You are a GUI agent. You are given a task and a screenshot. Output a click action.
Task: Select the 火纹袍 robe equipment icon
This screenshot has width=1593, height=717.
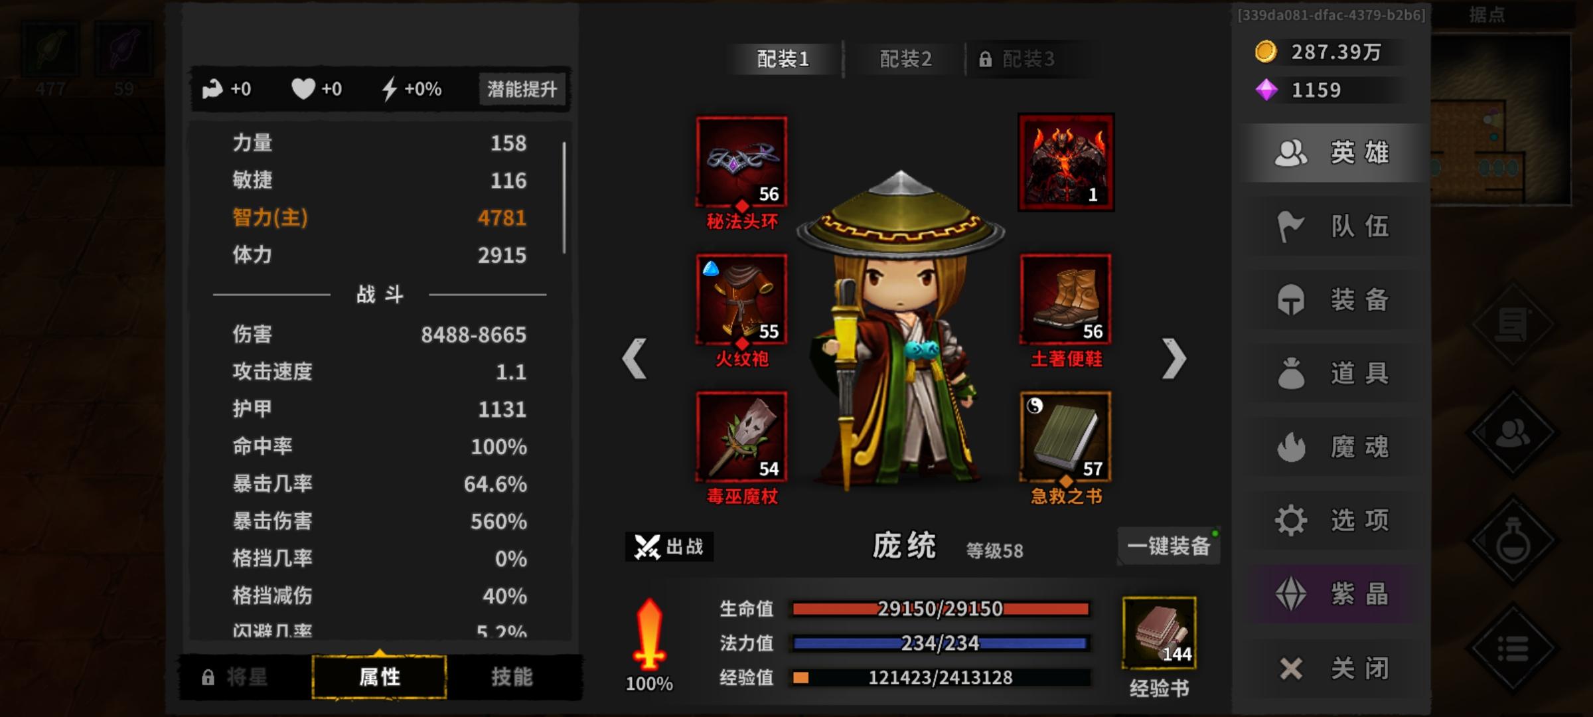click(741, 299)
